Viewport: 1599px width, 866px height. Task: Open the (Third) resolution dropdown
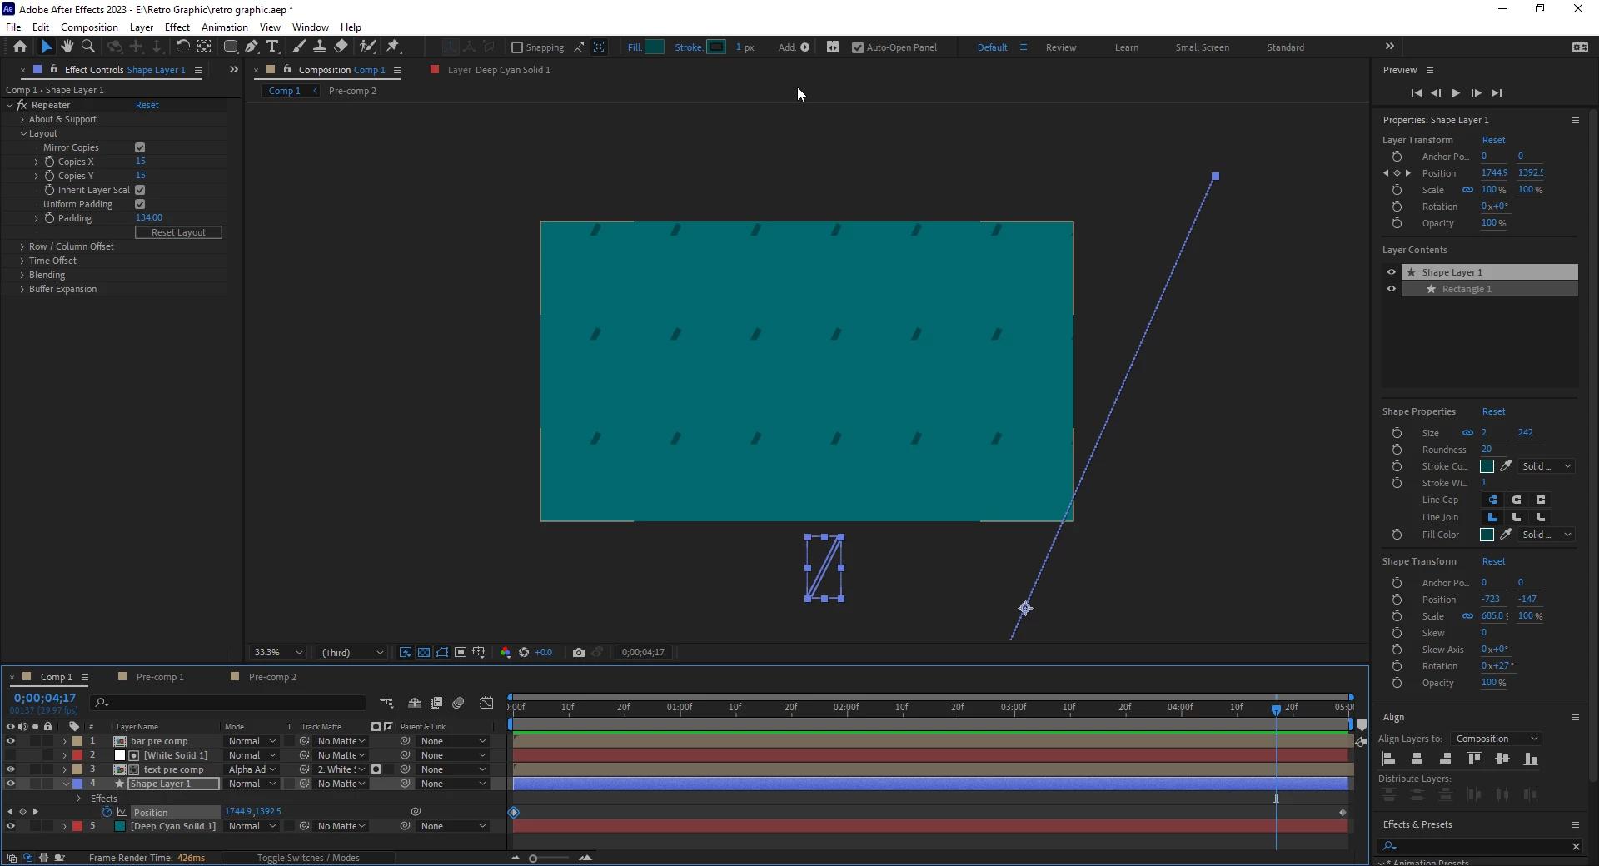click(353, 653)
